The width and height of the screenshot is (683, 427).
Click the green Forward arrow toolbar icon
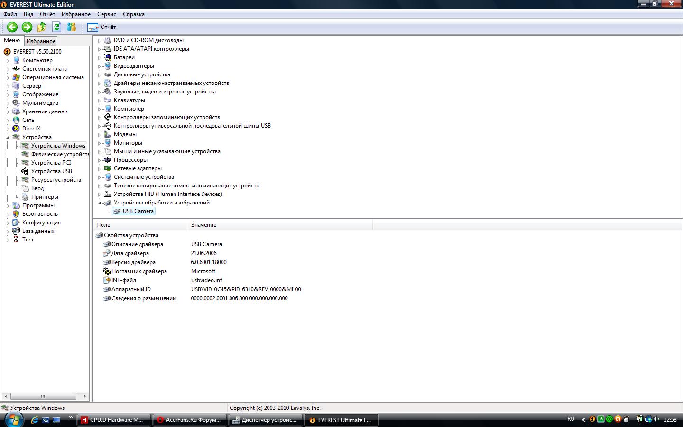pos(27,27)
